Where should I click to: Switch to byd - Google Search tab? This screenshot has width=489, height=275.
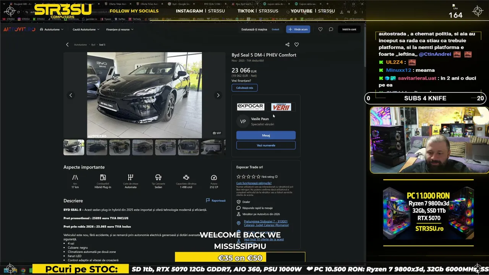tap(182, 4)
